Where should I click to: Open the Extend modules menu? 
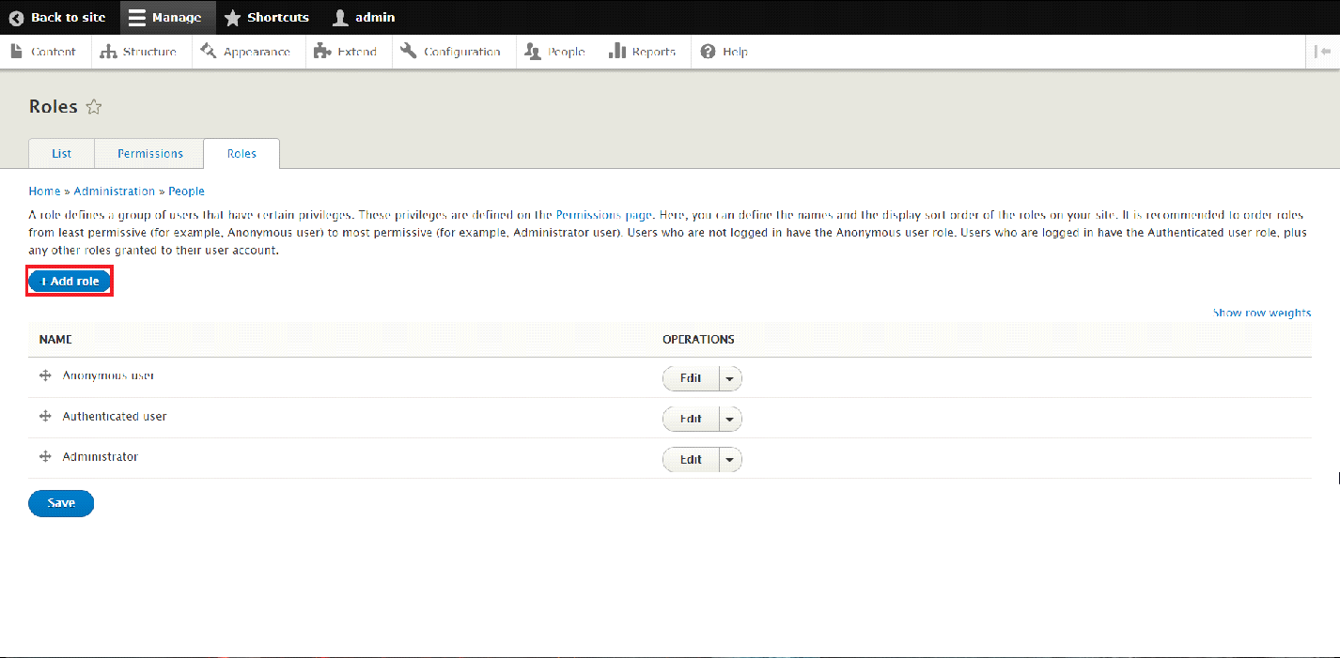(x=346, y=52)
